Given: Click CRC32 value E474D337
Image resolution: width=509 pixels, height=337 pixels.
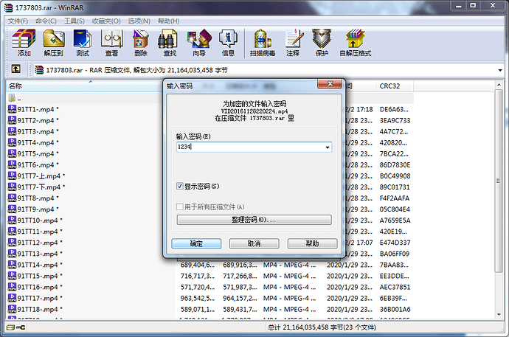Looking at the screenshot, I should tap(395, 243).
